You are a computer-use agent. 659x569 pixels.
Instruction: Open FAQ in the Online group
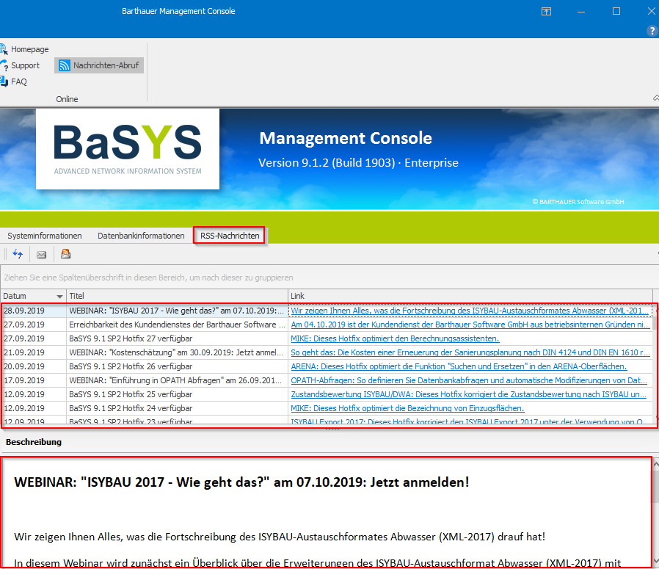click(18, 81)
